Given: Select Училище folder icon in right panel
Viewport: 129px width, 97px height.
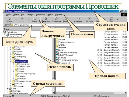Looking at the screenshot, I should tap(57, 47).
